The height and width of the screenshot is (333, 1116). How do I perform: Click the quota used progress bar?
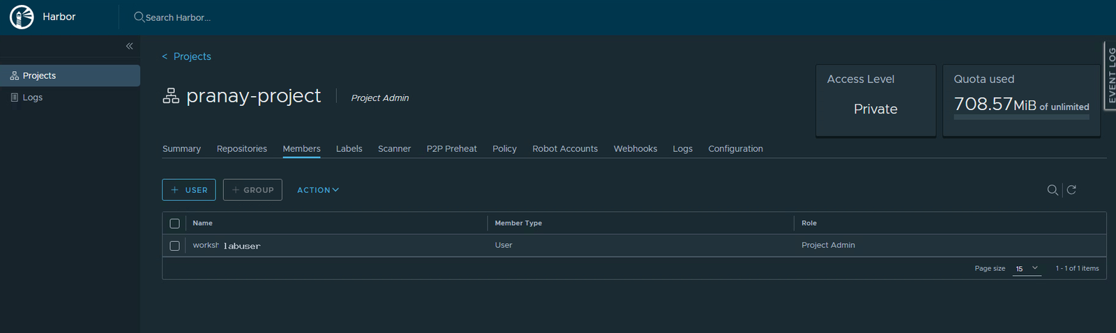pyautogui.click(x=1021, y=117)
